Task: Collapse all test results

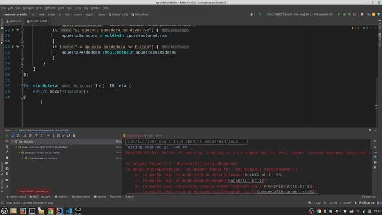Action: 41,136
